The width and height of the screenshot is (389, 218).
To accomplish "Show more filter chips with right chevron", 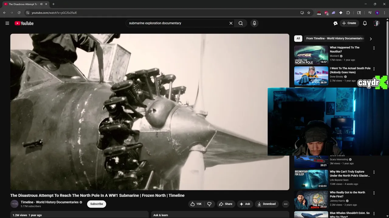I will (x=370, y=39).
